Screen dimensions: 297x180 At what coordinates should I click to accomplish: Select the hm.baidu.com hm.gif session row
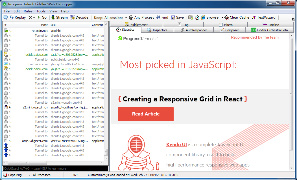tap(53, 64)
